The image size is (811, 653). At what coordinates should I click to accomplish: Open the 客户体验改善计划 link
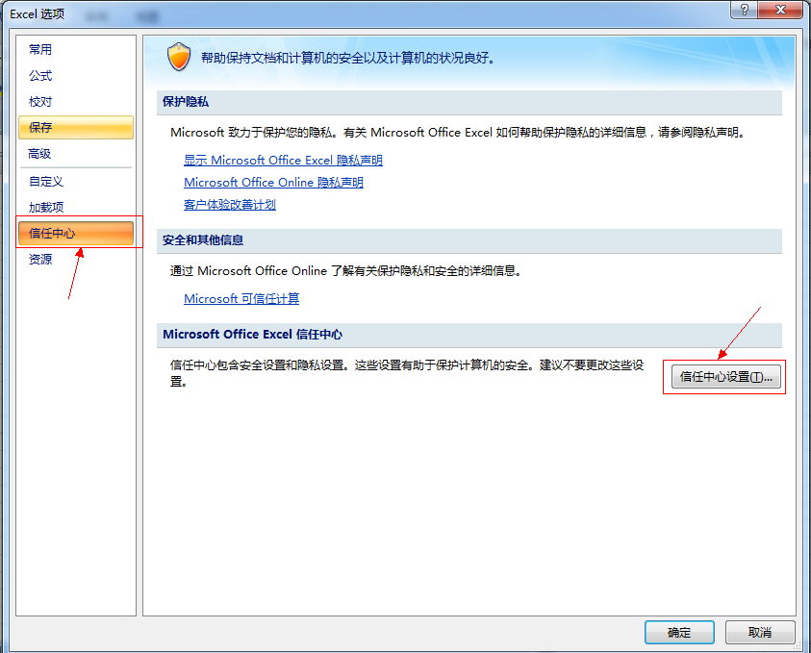(x=230, y=205)
